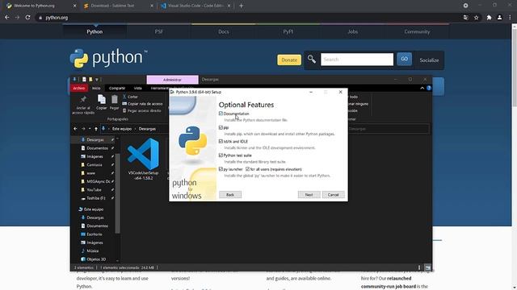Select the Toshiba (F:) drive in sidebar

coord(95,198)
